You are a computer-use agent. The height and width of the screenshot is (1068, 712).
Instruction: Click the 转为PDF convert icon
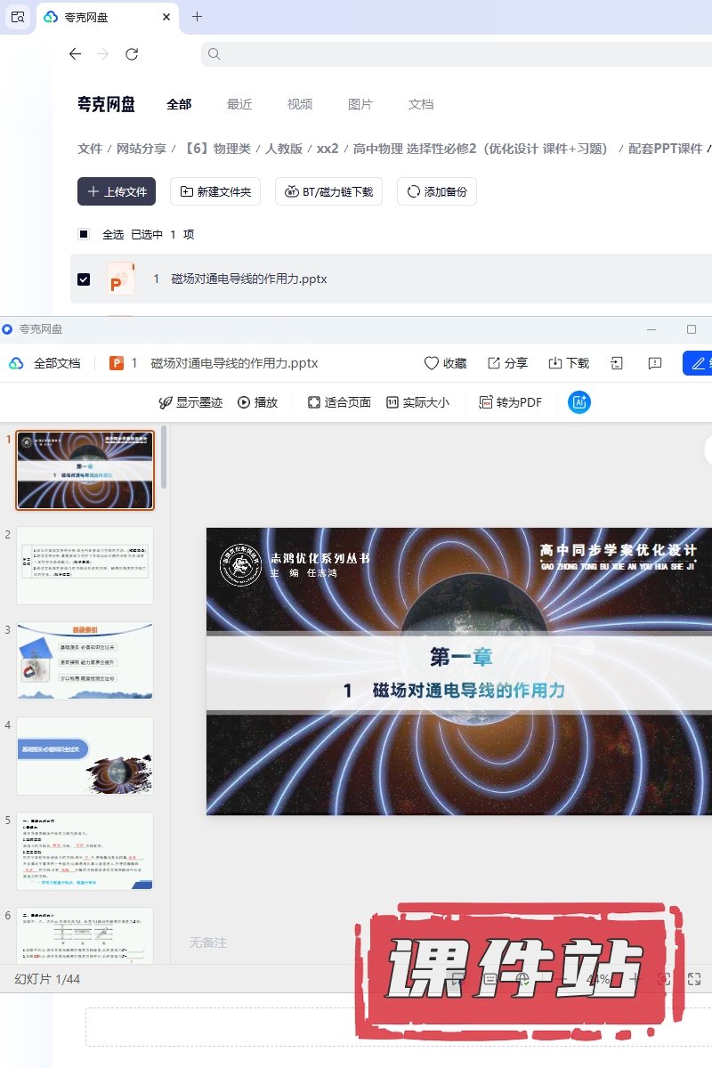486,402
